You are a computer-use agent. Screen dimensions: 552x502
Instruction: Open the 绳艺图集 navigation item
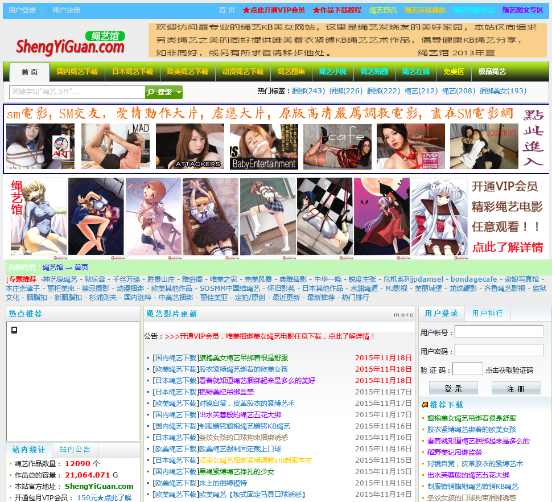point(291,72)
